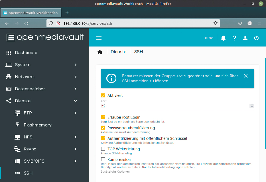Expand the Netzwerk menu chevron
This screenshot has width=266, height=182.
76,77
